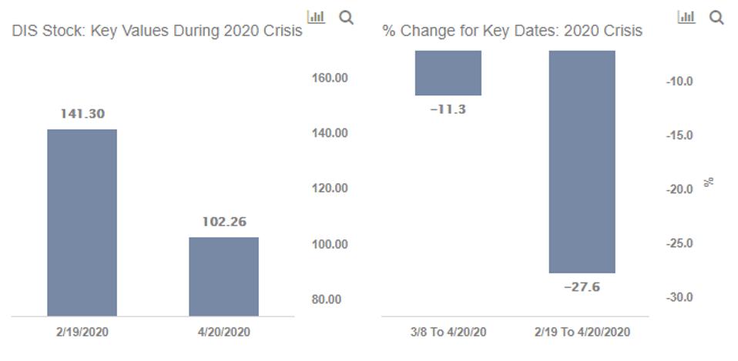The image size is (738, 361).
Task: Click the left chart's bar-chart icon
Action: 316,17
